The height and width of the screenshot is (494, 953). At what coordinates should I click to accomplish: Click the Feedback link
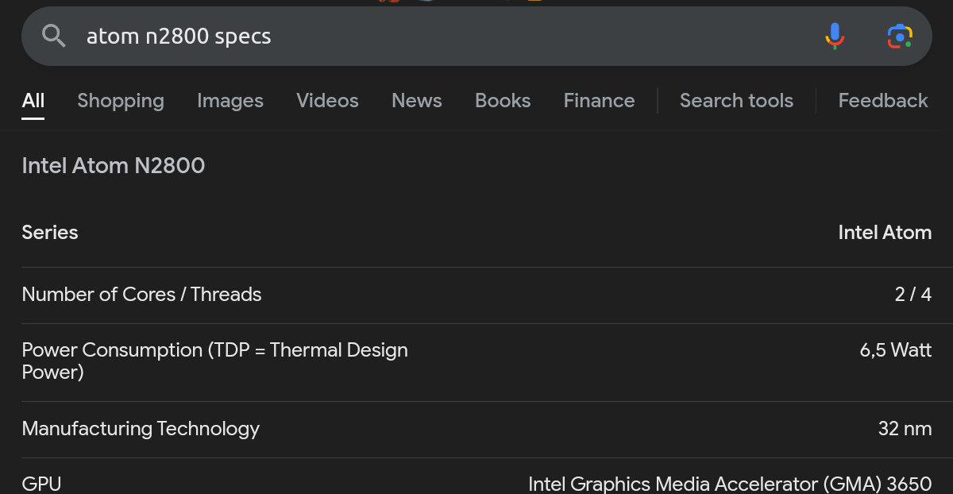tap(883, 101)
